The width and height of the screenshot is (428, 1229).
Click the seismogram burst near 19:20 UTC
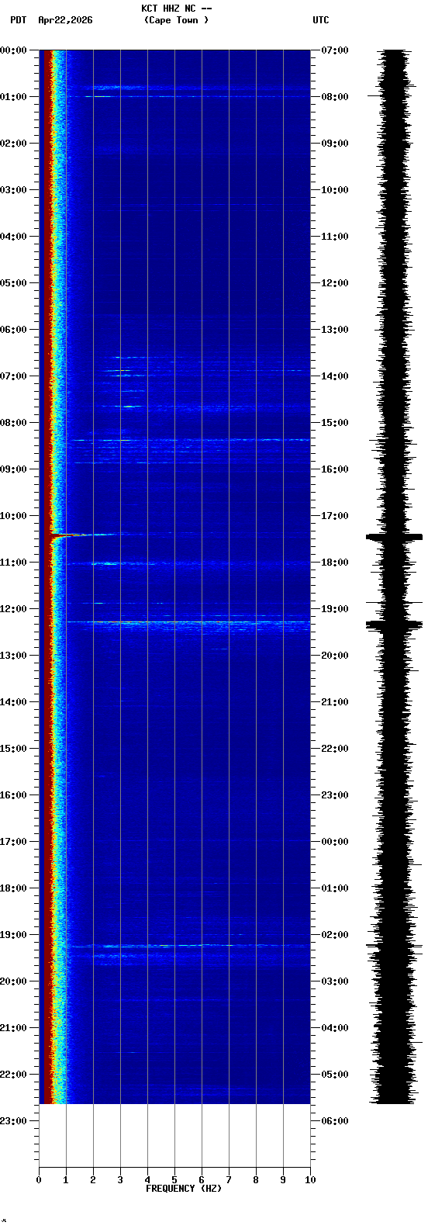pos(395,624)
